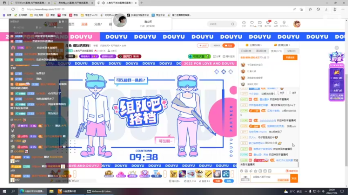This screenshot has height=195, width=348.
Task: Select the 贵宾(373) tab
Action: [x=276, y=51]
